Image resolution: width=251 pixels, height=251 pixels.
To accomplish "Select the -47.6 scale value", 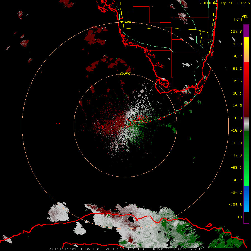I will pos(236,155).
